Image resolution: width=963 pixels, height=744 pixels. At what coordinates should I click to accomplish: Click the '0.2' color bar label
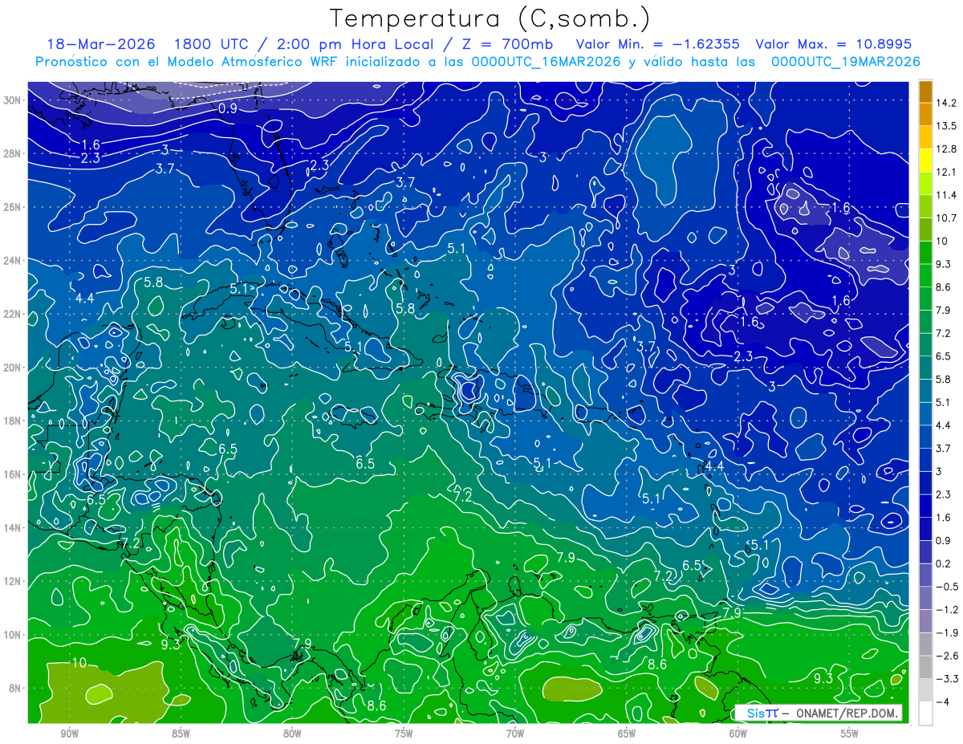tap(944, 563)
